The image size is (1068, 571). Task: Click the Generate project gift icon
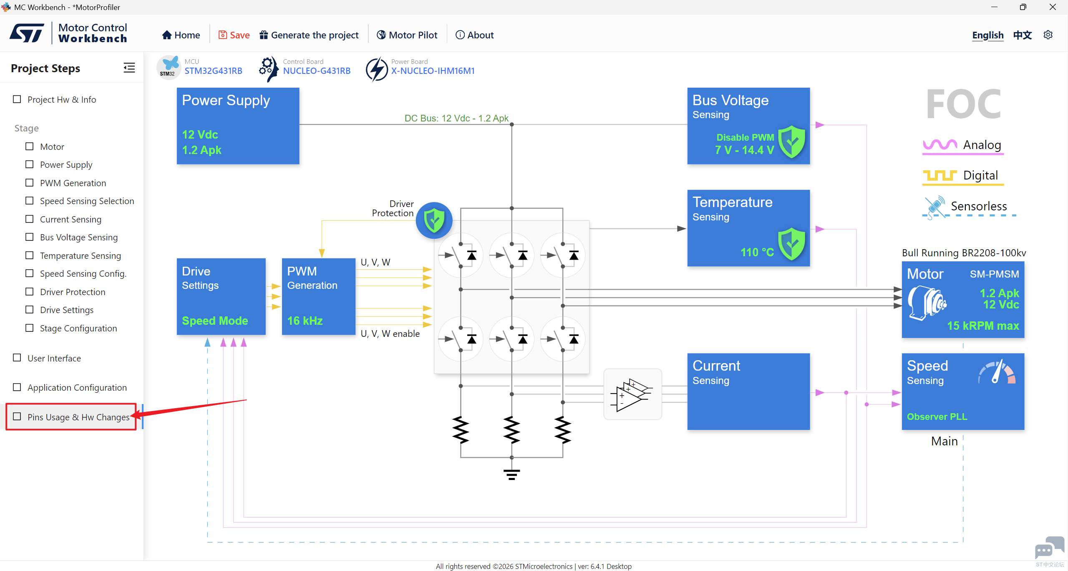(x=263, y=35)
